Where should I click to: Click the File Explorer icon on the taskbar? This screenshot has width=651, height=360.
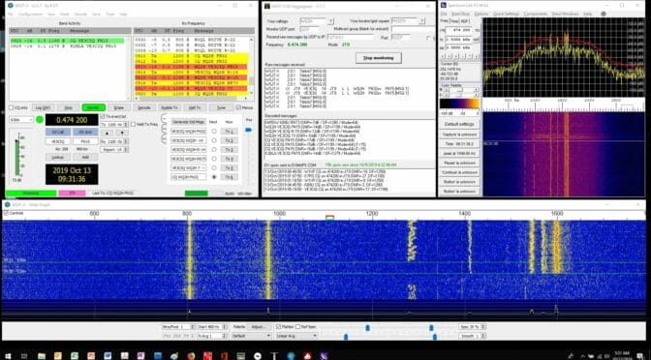click(42, 356)
